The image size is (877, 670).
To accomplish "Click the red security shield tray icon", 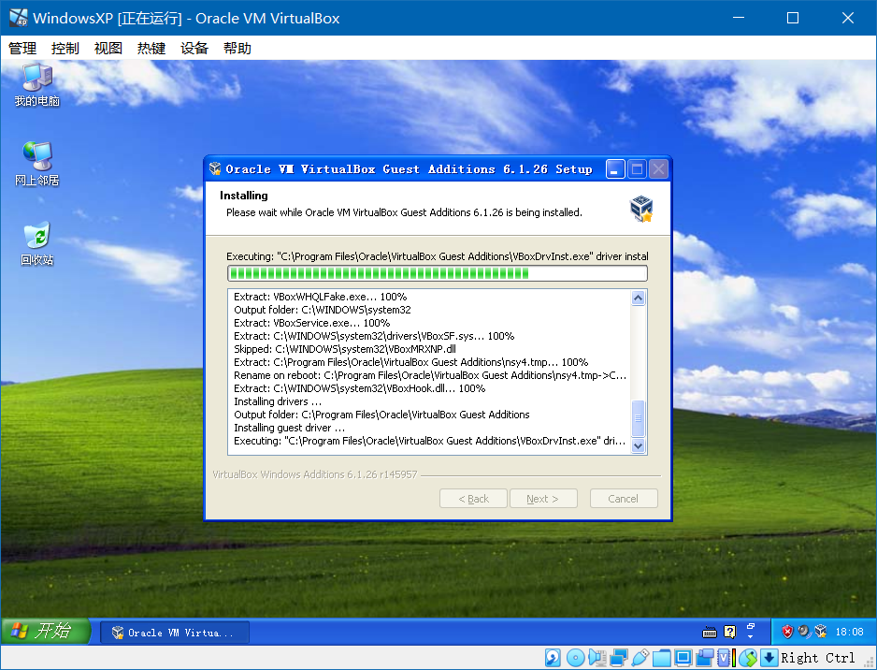I will pos(787,632).
